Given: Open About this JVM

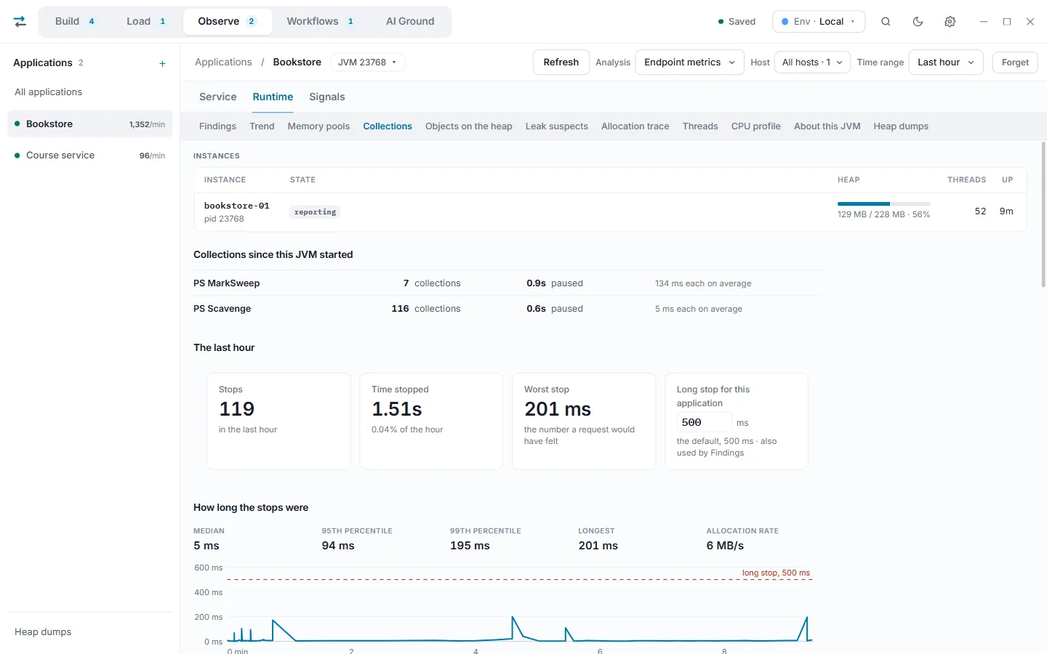Looking at the screenshot, I should [x=827, y=126].
